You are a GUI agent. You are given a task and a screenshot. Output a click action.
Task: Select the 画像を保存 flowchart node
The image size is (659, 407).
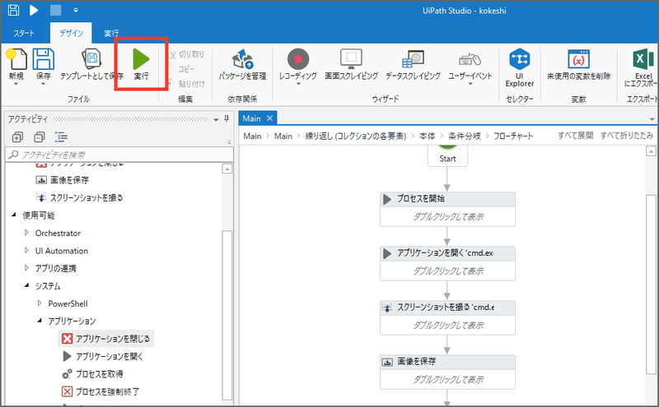coord(447,372)
